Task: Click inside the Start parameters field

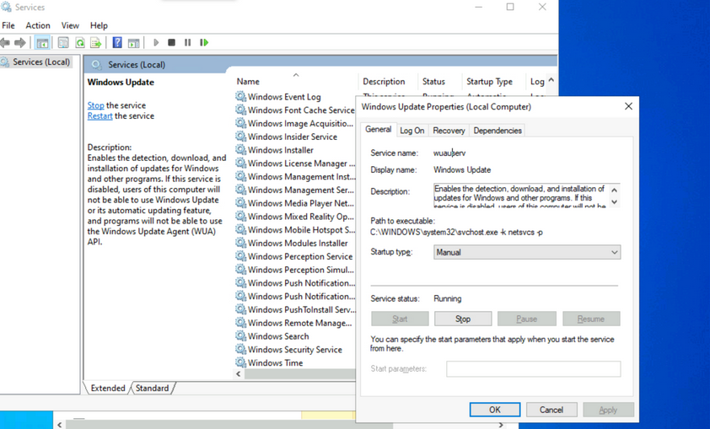Action: 534,369
